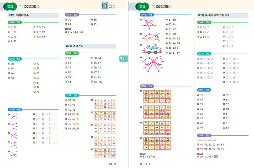The width and height of the screenshot is (254, 168).
Task: Click answer text '89, <, 93 / 검은'
Action: [x=209, y=157]
